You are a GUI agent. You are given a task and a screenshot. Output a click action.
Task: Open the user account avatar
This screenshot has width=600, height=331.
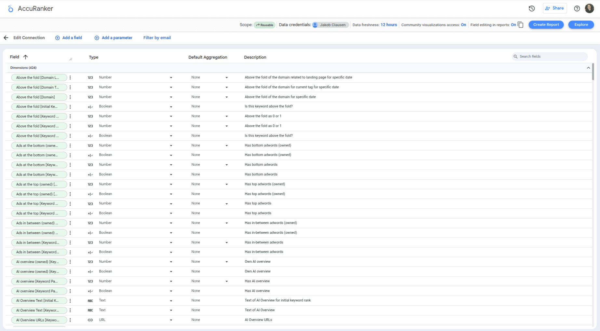(589, 8)
